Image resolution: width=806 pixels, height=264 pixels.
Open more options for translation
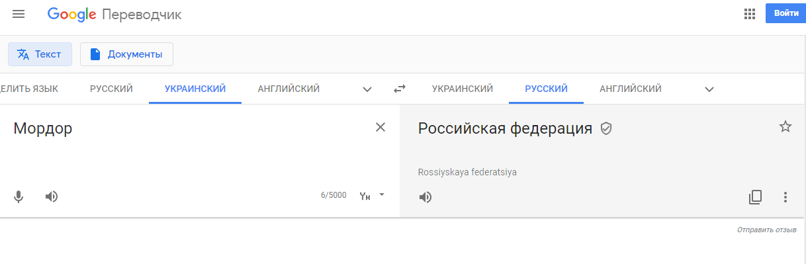tap(785, 197)
